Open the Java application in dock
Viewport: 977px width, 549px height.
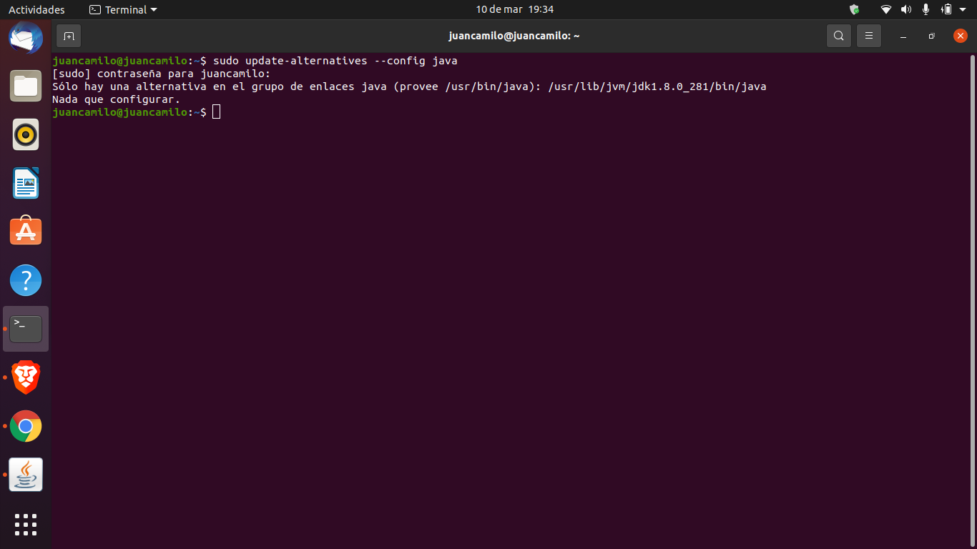26,475
